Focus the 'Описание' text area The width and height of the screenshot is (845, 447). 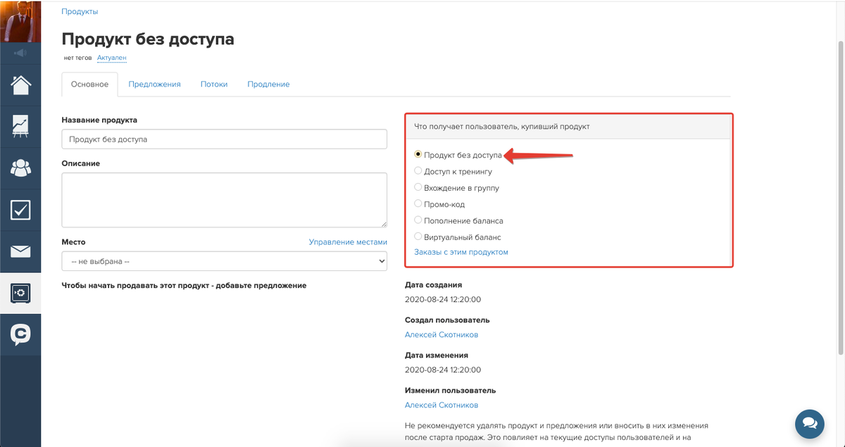coord(225,200)
